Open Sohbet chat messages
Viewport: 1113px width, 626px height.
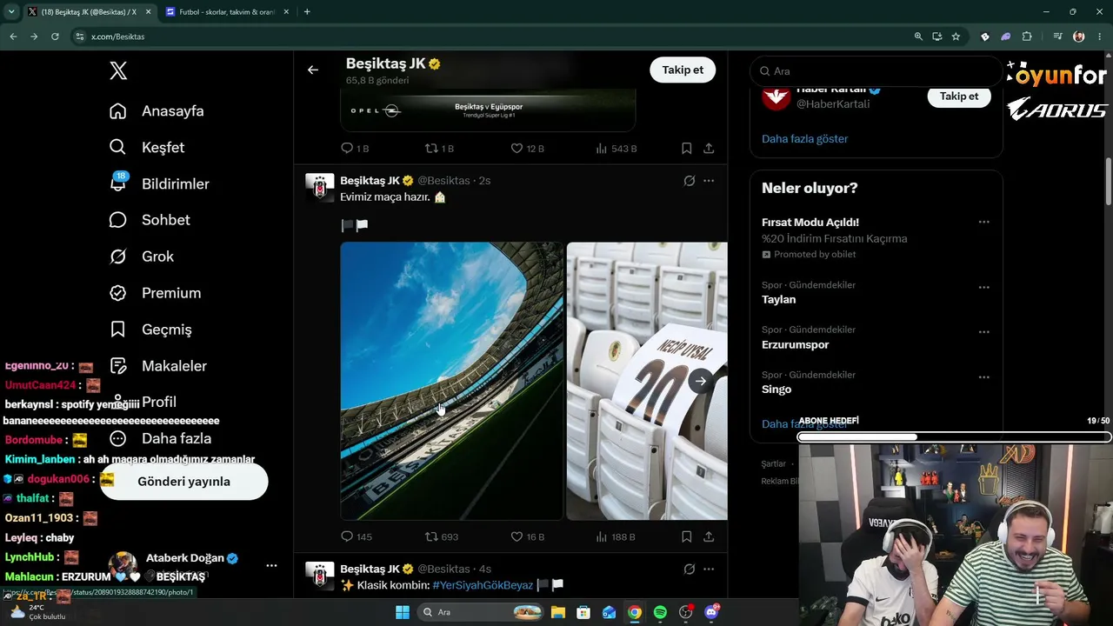click(x=150, y=220)
